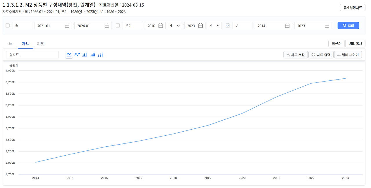Screen dimensions: 371x188
Task: Open the 원자료 data type dropdown
Action: coord(32,55)
